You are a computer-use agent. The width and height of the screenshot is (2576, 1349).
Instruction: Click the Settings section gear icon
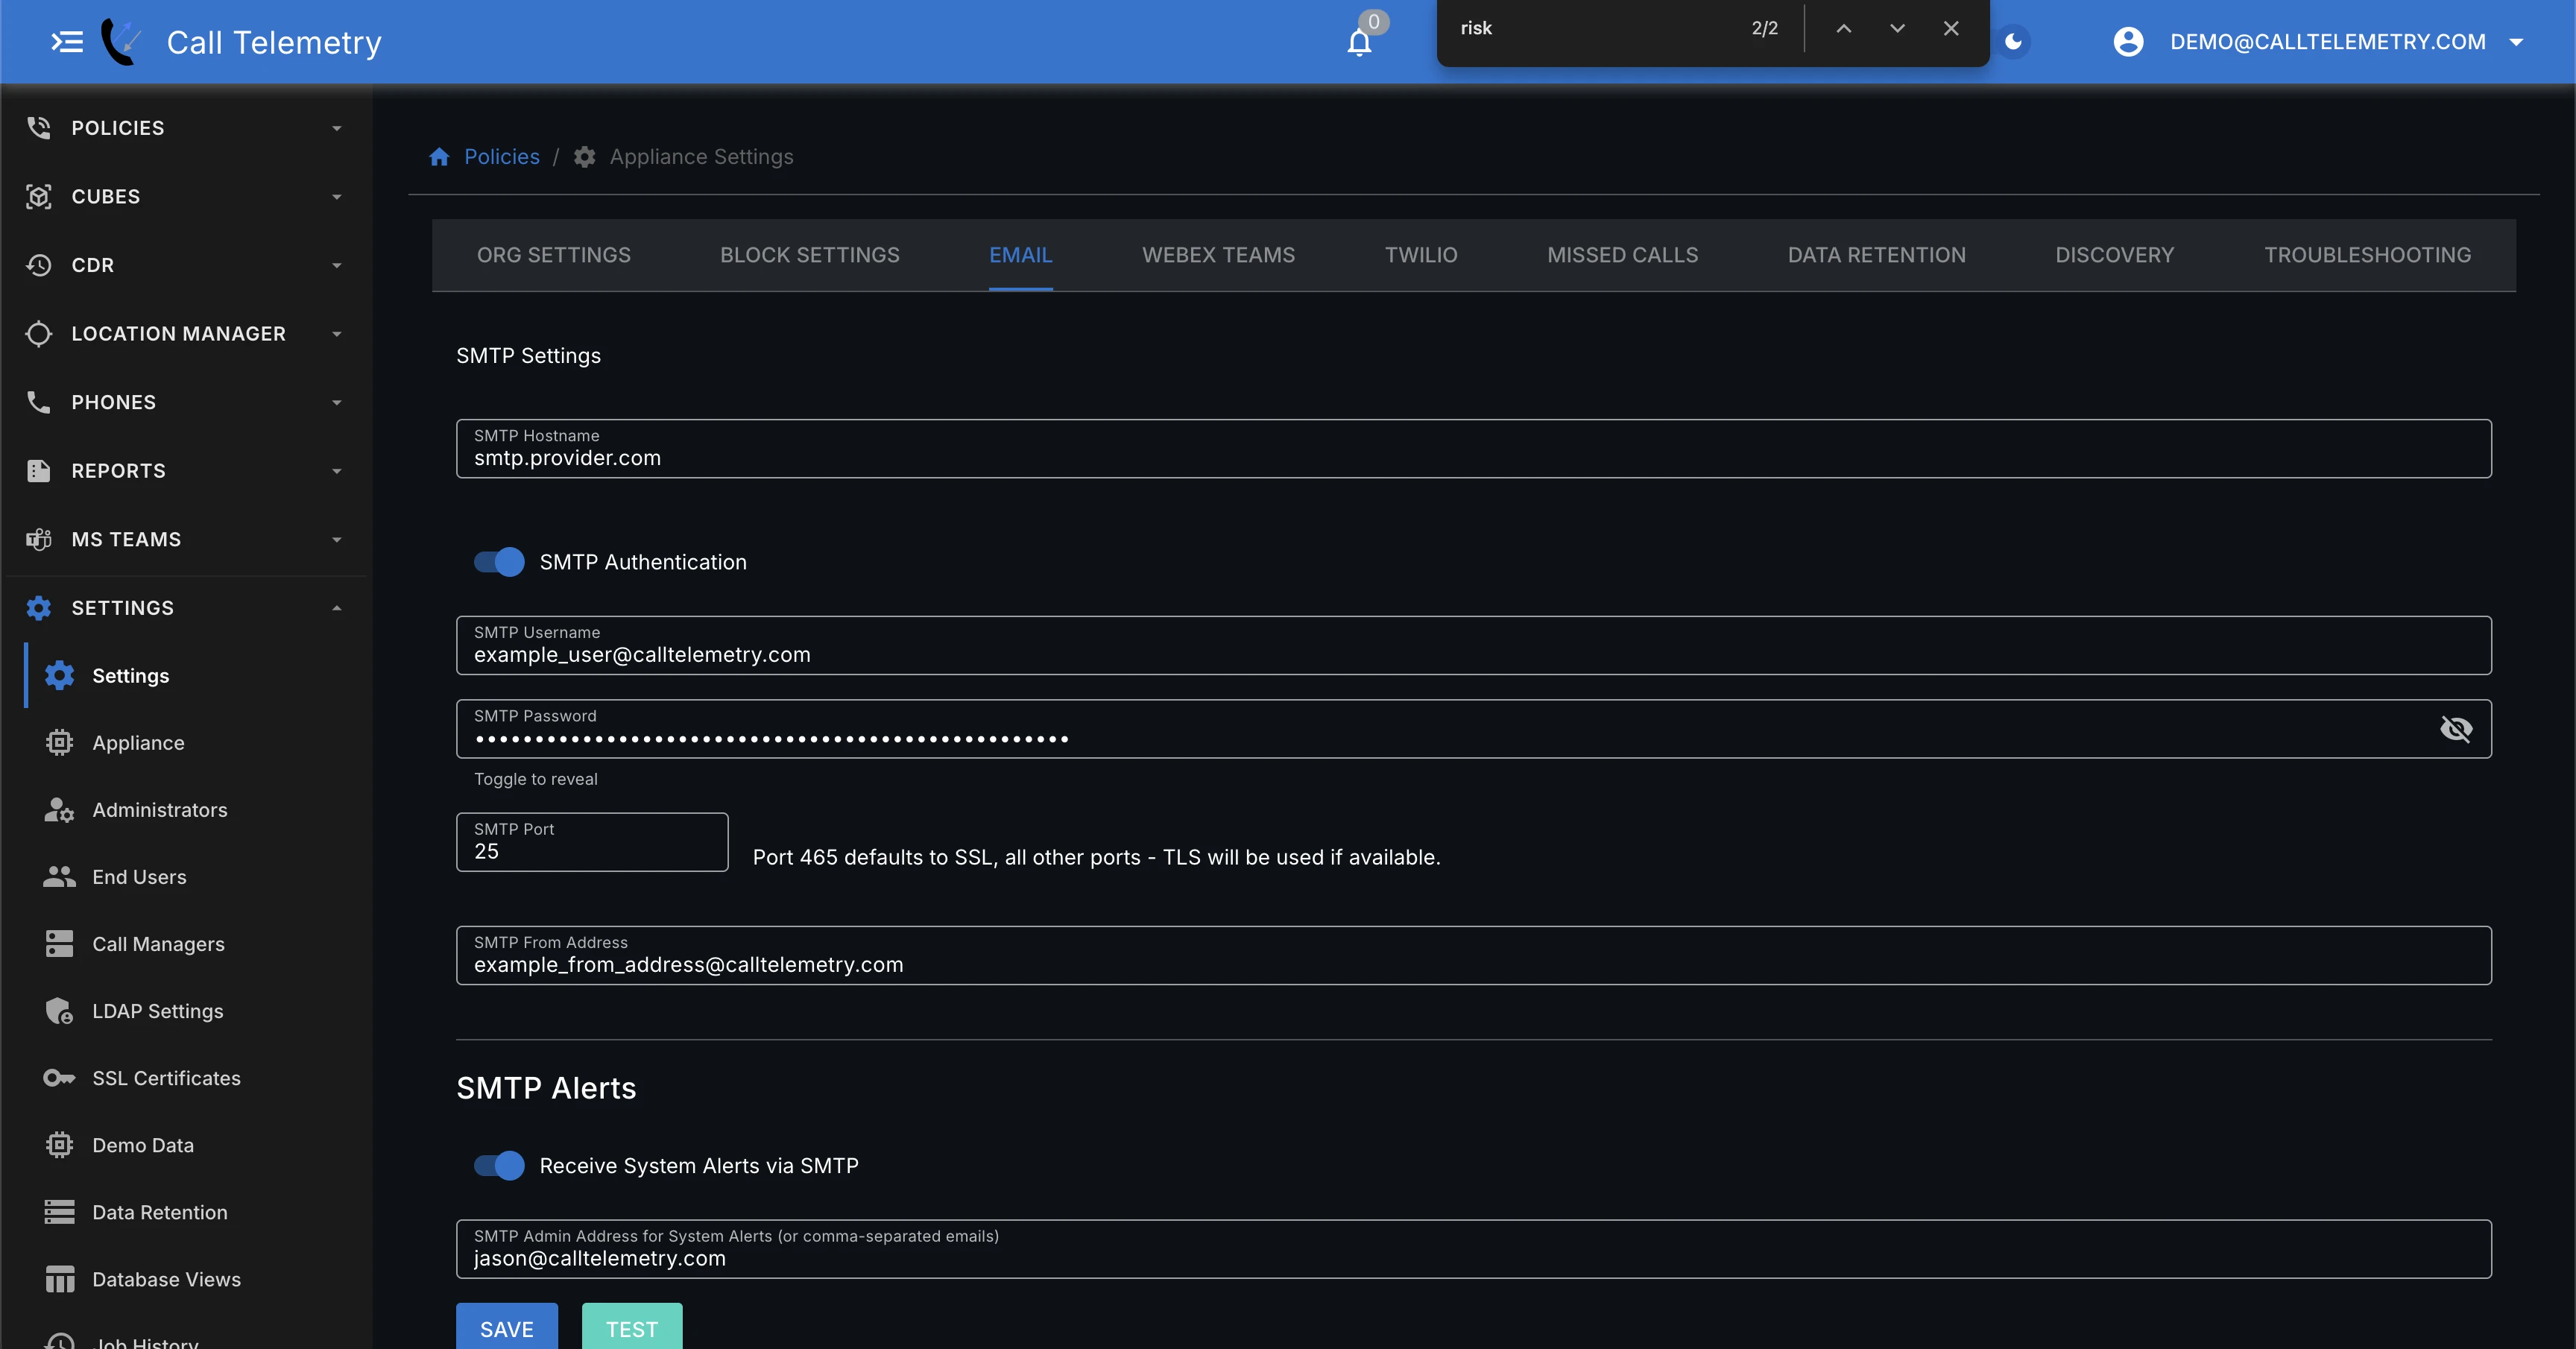[39, 608]
